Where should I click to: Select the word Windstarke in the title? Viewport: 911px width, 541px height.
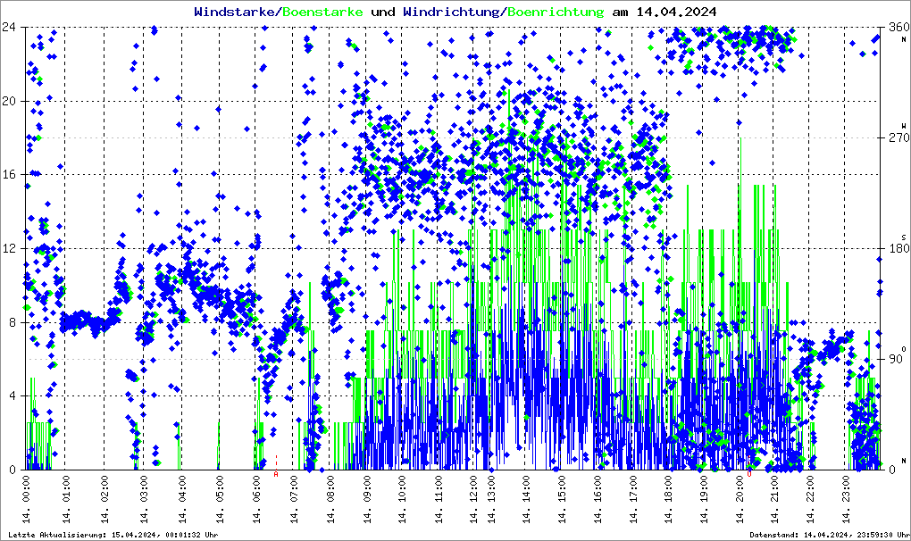coord(237,12)
